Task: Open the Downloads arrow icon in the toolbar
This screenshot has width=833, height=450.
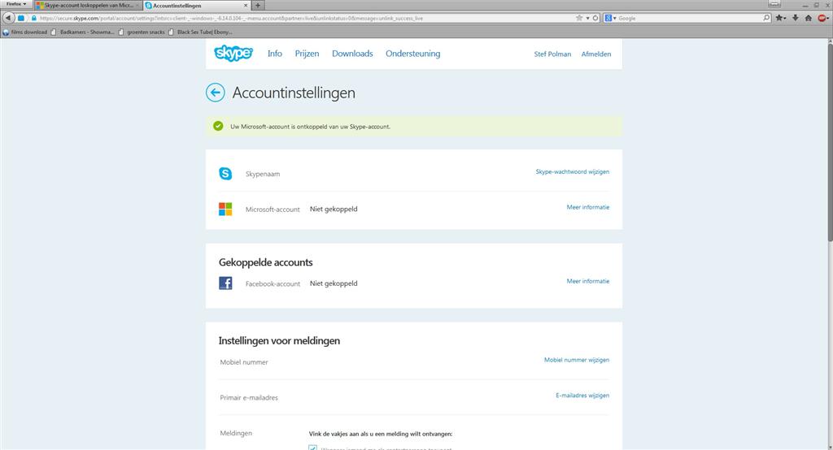Action: [x=796, y=18]
